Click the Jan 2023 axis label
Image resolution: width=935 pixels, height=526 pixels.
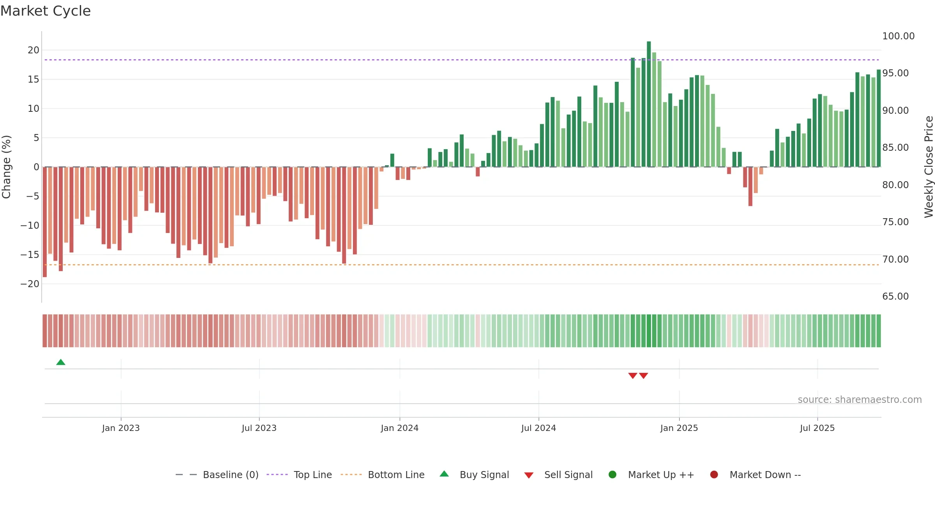tap(121, 428)
